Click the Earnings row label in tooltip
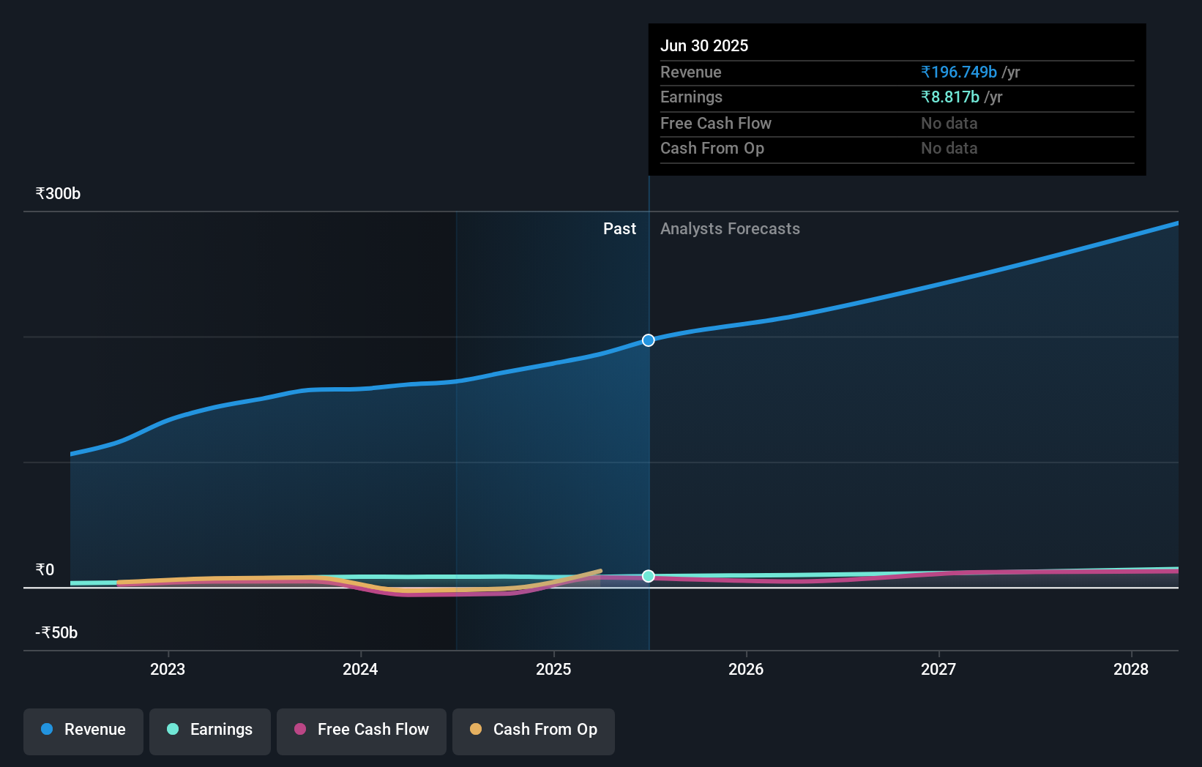The image size is (1202, 767). point(691,97)
